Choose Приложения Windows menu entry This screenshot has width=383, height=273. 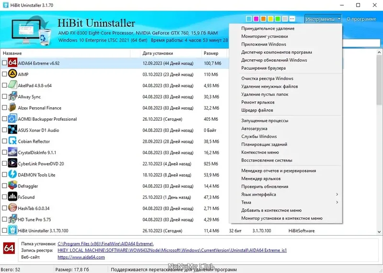point(286,44)
